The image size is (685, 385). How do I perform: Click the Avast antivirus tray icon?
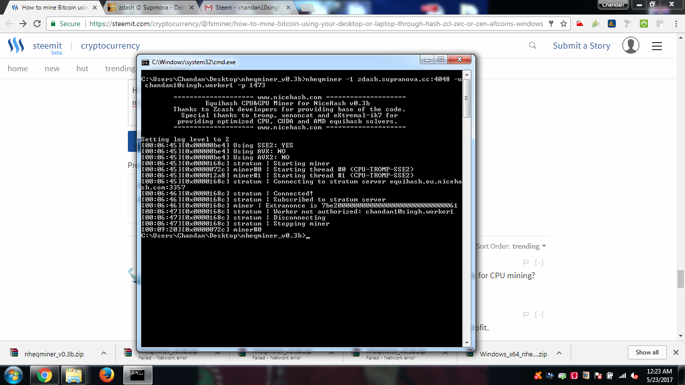(538, 375)
